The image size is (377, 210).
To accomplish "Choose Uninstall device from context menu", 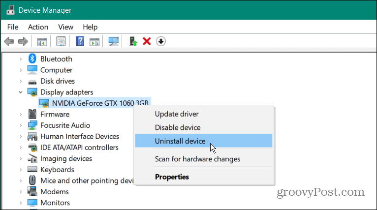I will click(180, 141).
